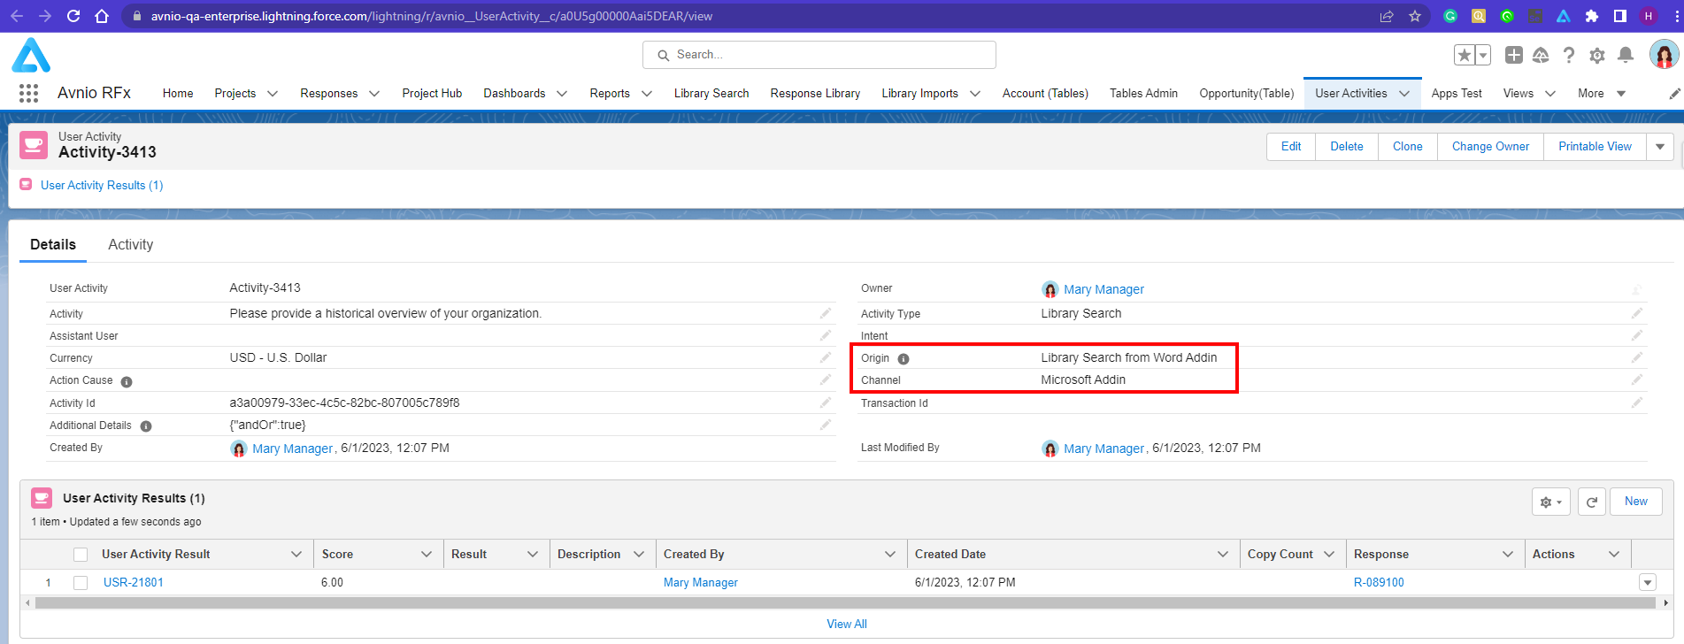Edit Channel field pencil icon
This screenshot has height=644, width=1684.
pyautogui.click(x=1636, y=379)
